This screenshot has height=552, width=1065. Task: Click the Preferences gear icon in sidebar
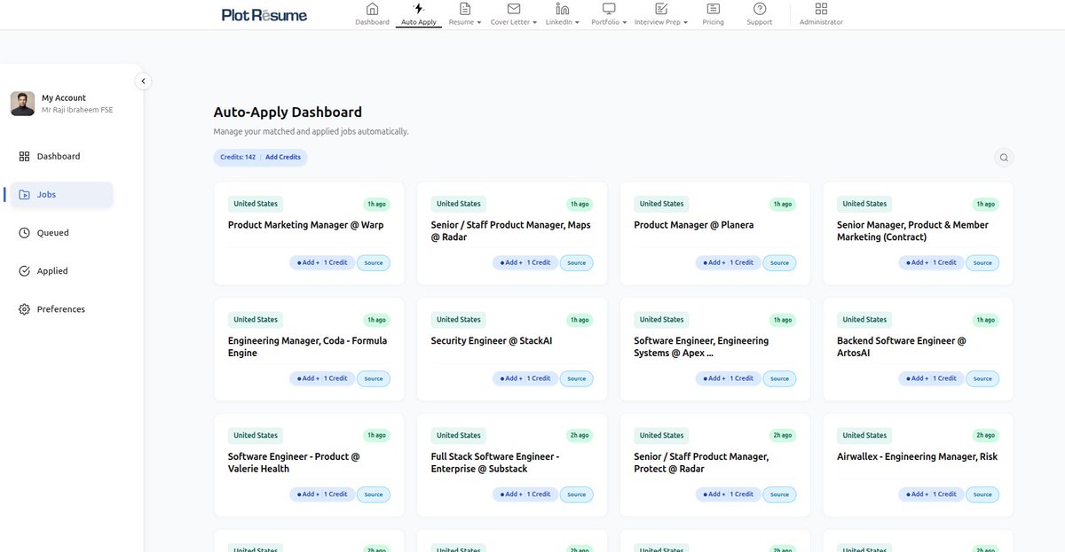click(24, 309)
